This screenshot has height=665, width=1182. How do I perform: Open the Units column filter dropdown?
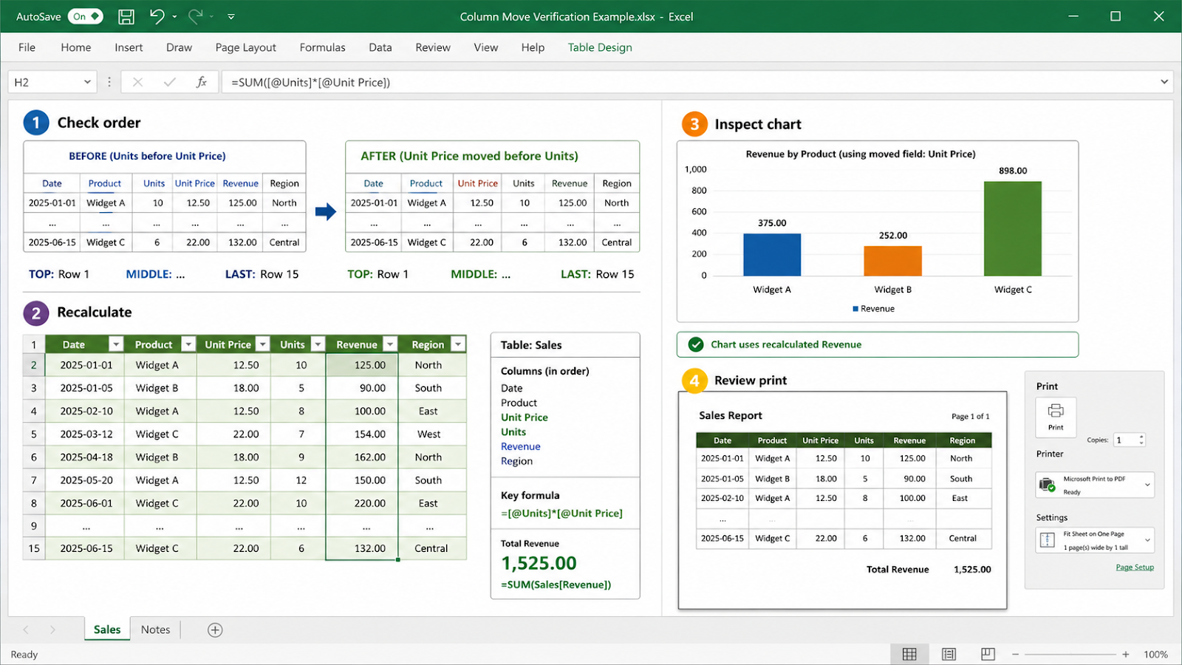pos(318,344)
